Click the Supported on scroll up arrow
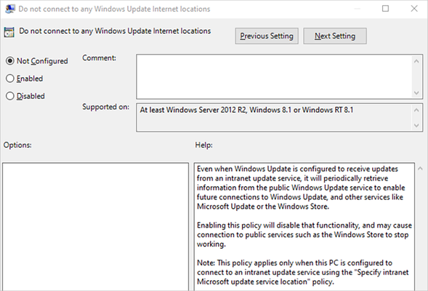 (x=416, y=110)
